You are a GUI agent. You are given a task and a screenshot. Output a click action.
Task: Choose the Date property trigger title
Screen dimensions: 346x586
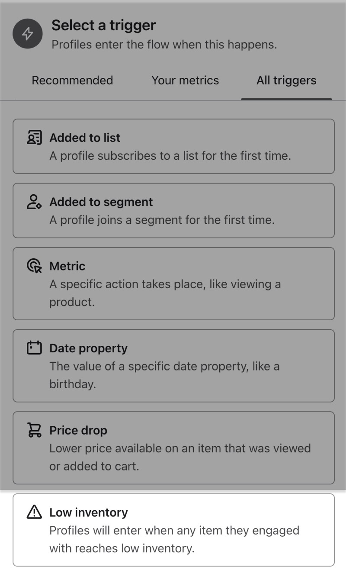point(88,348)
